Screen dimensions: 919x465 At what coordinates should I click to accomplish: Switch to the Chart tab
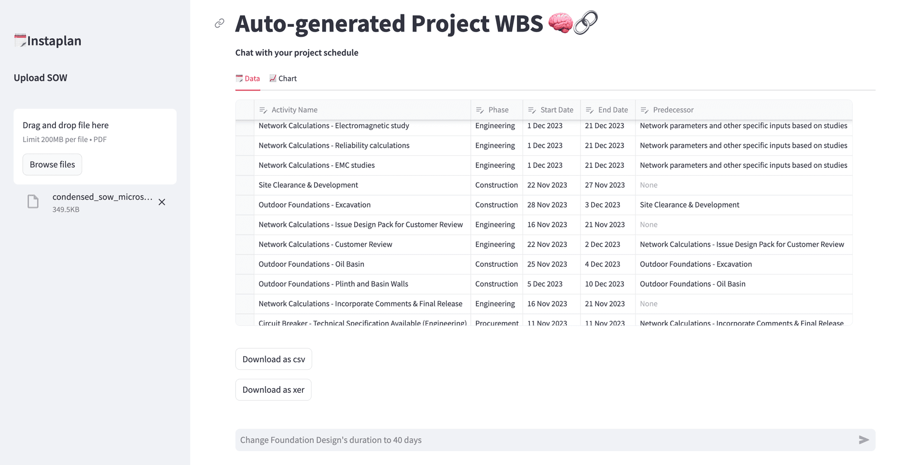pyautogui.click(x=283, y=78)
